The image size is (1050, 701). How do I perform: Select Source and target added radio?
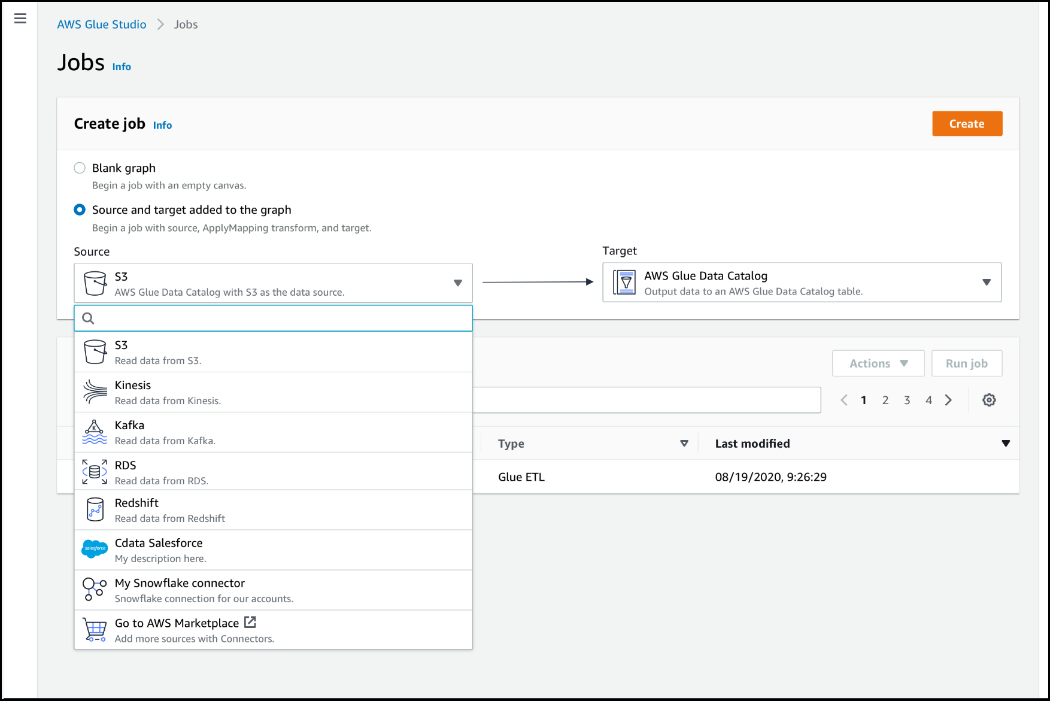(80, 210)
